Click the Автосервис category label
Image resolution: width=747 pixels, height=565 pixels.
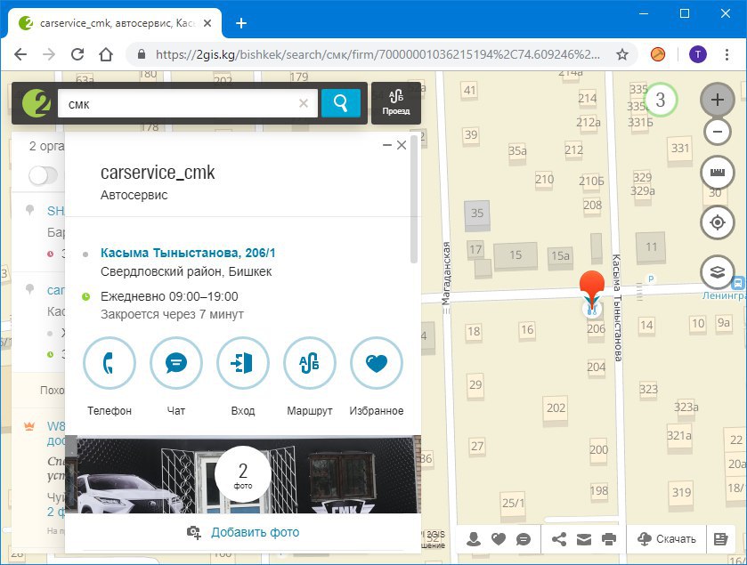pos(134,195)
